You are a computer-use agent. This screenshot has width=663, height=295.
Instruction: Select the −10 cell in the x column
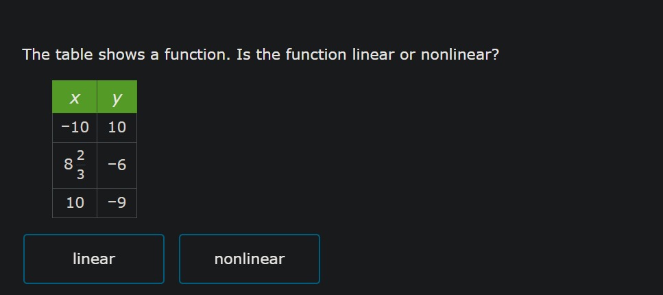[75, 128]
